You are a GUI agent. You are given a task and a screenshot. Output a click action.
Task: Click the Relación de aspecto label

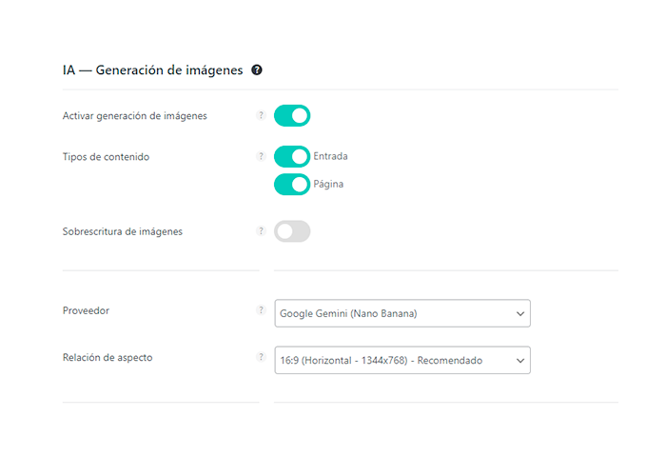pos(108,357)
